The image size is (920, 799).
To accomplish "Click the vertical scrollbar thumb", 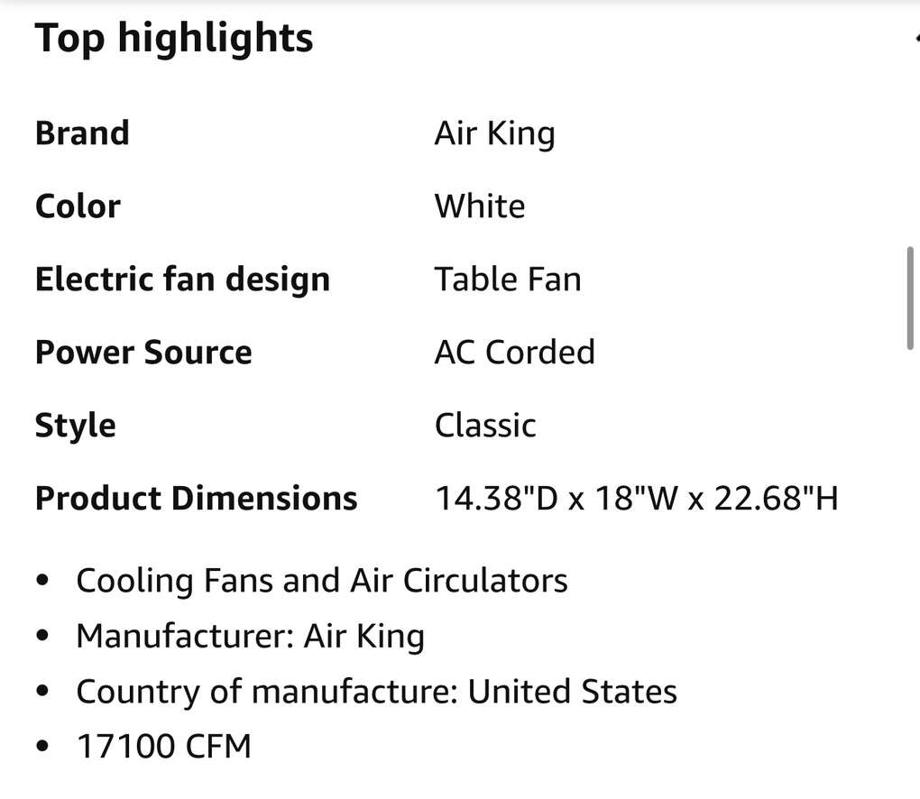I will click(910, 298).
